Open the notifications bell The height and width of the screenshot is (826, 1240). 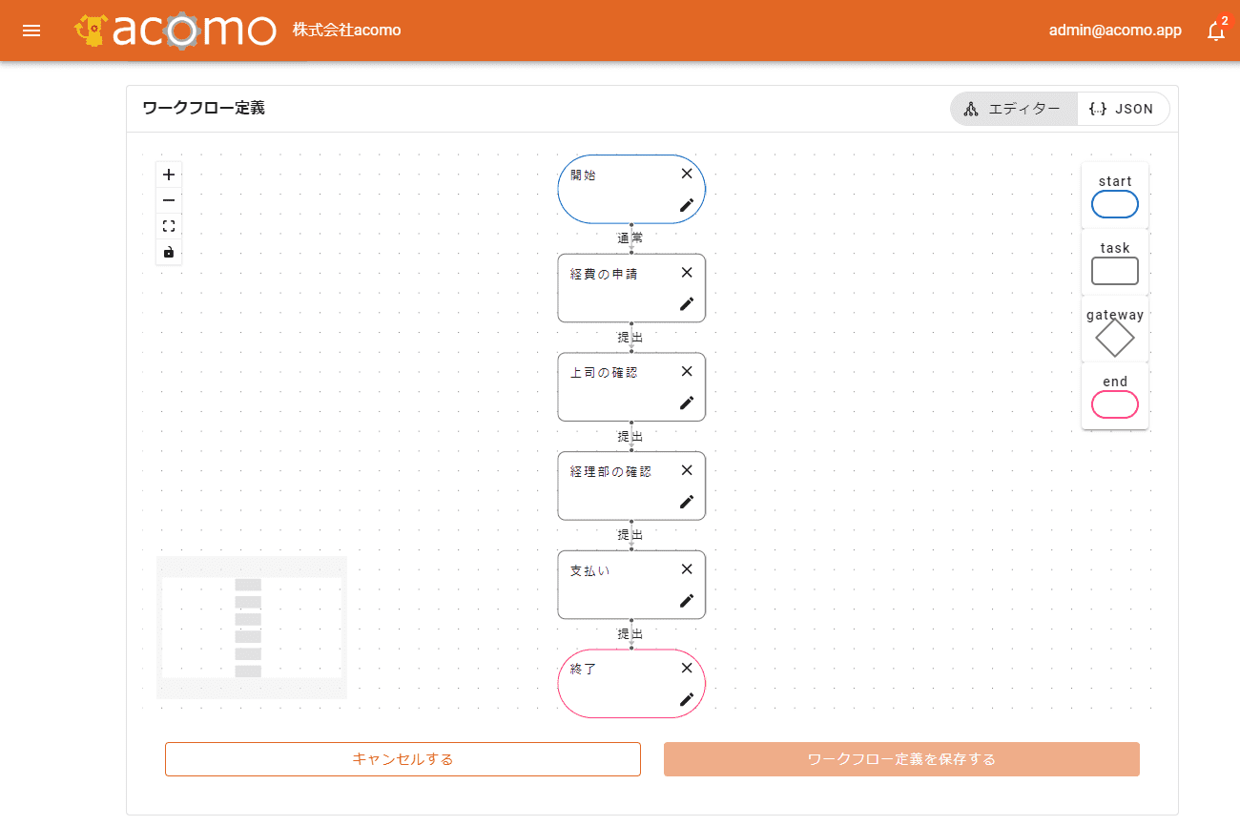click(1215, 31)
